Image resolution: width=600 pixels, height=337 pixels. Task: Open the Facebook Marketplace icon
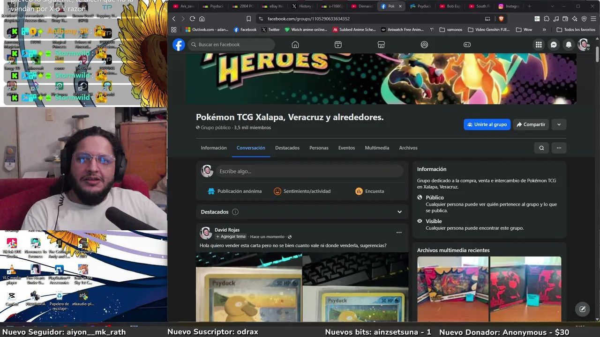coord(381,44)
